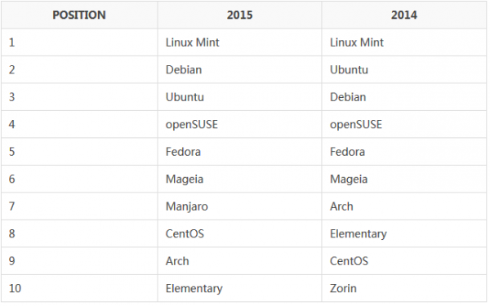Click the 2015 column header
490x306 pixels.
[x=239, y=15]
